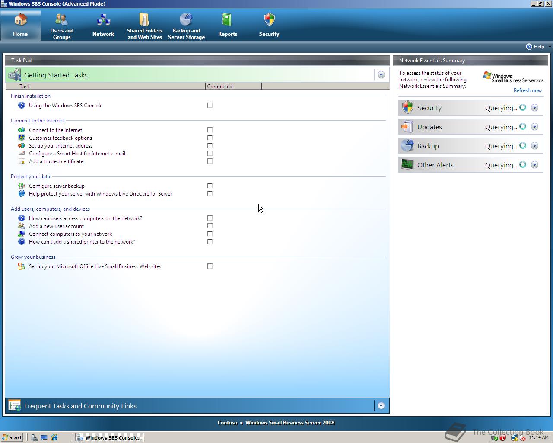Viewport: 553px width, 443px height.
Task: Mark Configure server backup as completed
Action: (210, 186)
